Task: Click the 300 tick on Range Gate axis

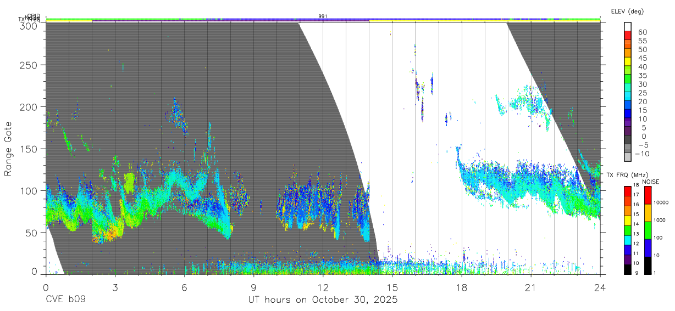Action: (29, 25)
